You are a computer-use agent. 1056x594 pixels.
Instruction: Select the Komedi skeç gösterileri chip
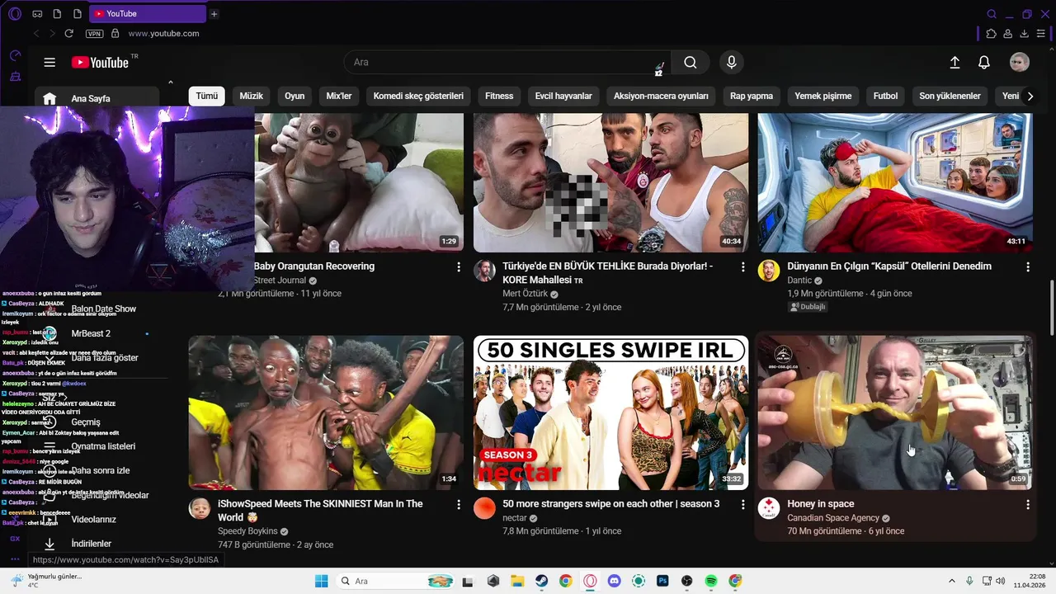418,97
